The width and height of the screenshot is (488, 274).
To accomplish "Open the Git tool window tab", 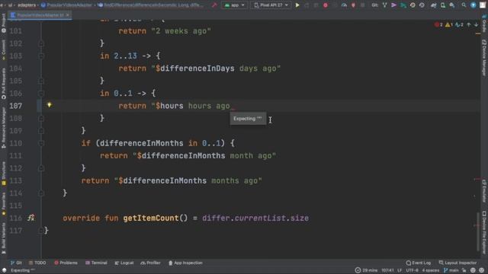I will coord(16,263).
